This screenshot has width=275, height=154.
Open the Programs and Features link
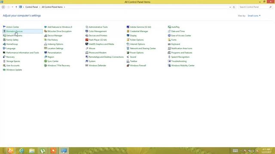182,53
